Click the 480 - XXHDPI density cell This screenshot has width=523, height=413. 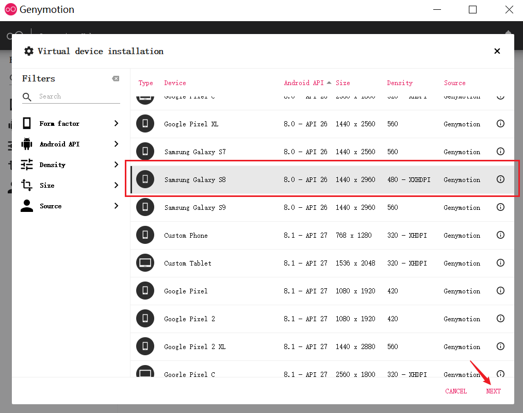408,179
